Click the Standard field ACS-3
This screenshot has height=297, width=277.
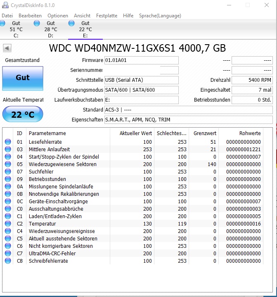point(189,110)
